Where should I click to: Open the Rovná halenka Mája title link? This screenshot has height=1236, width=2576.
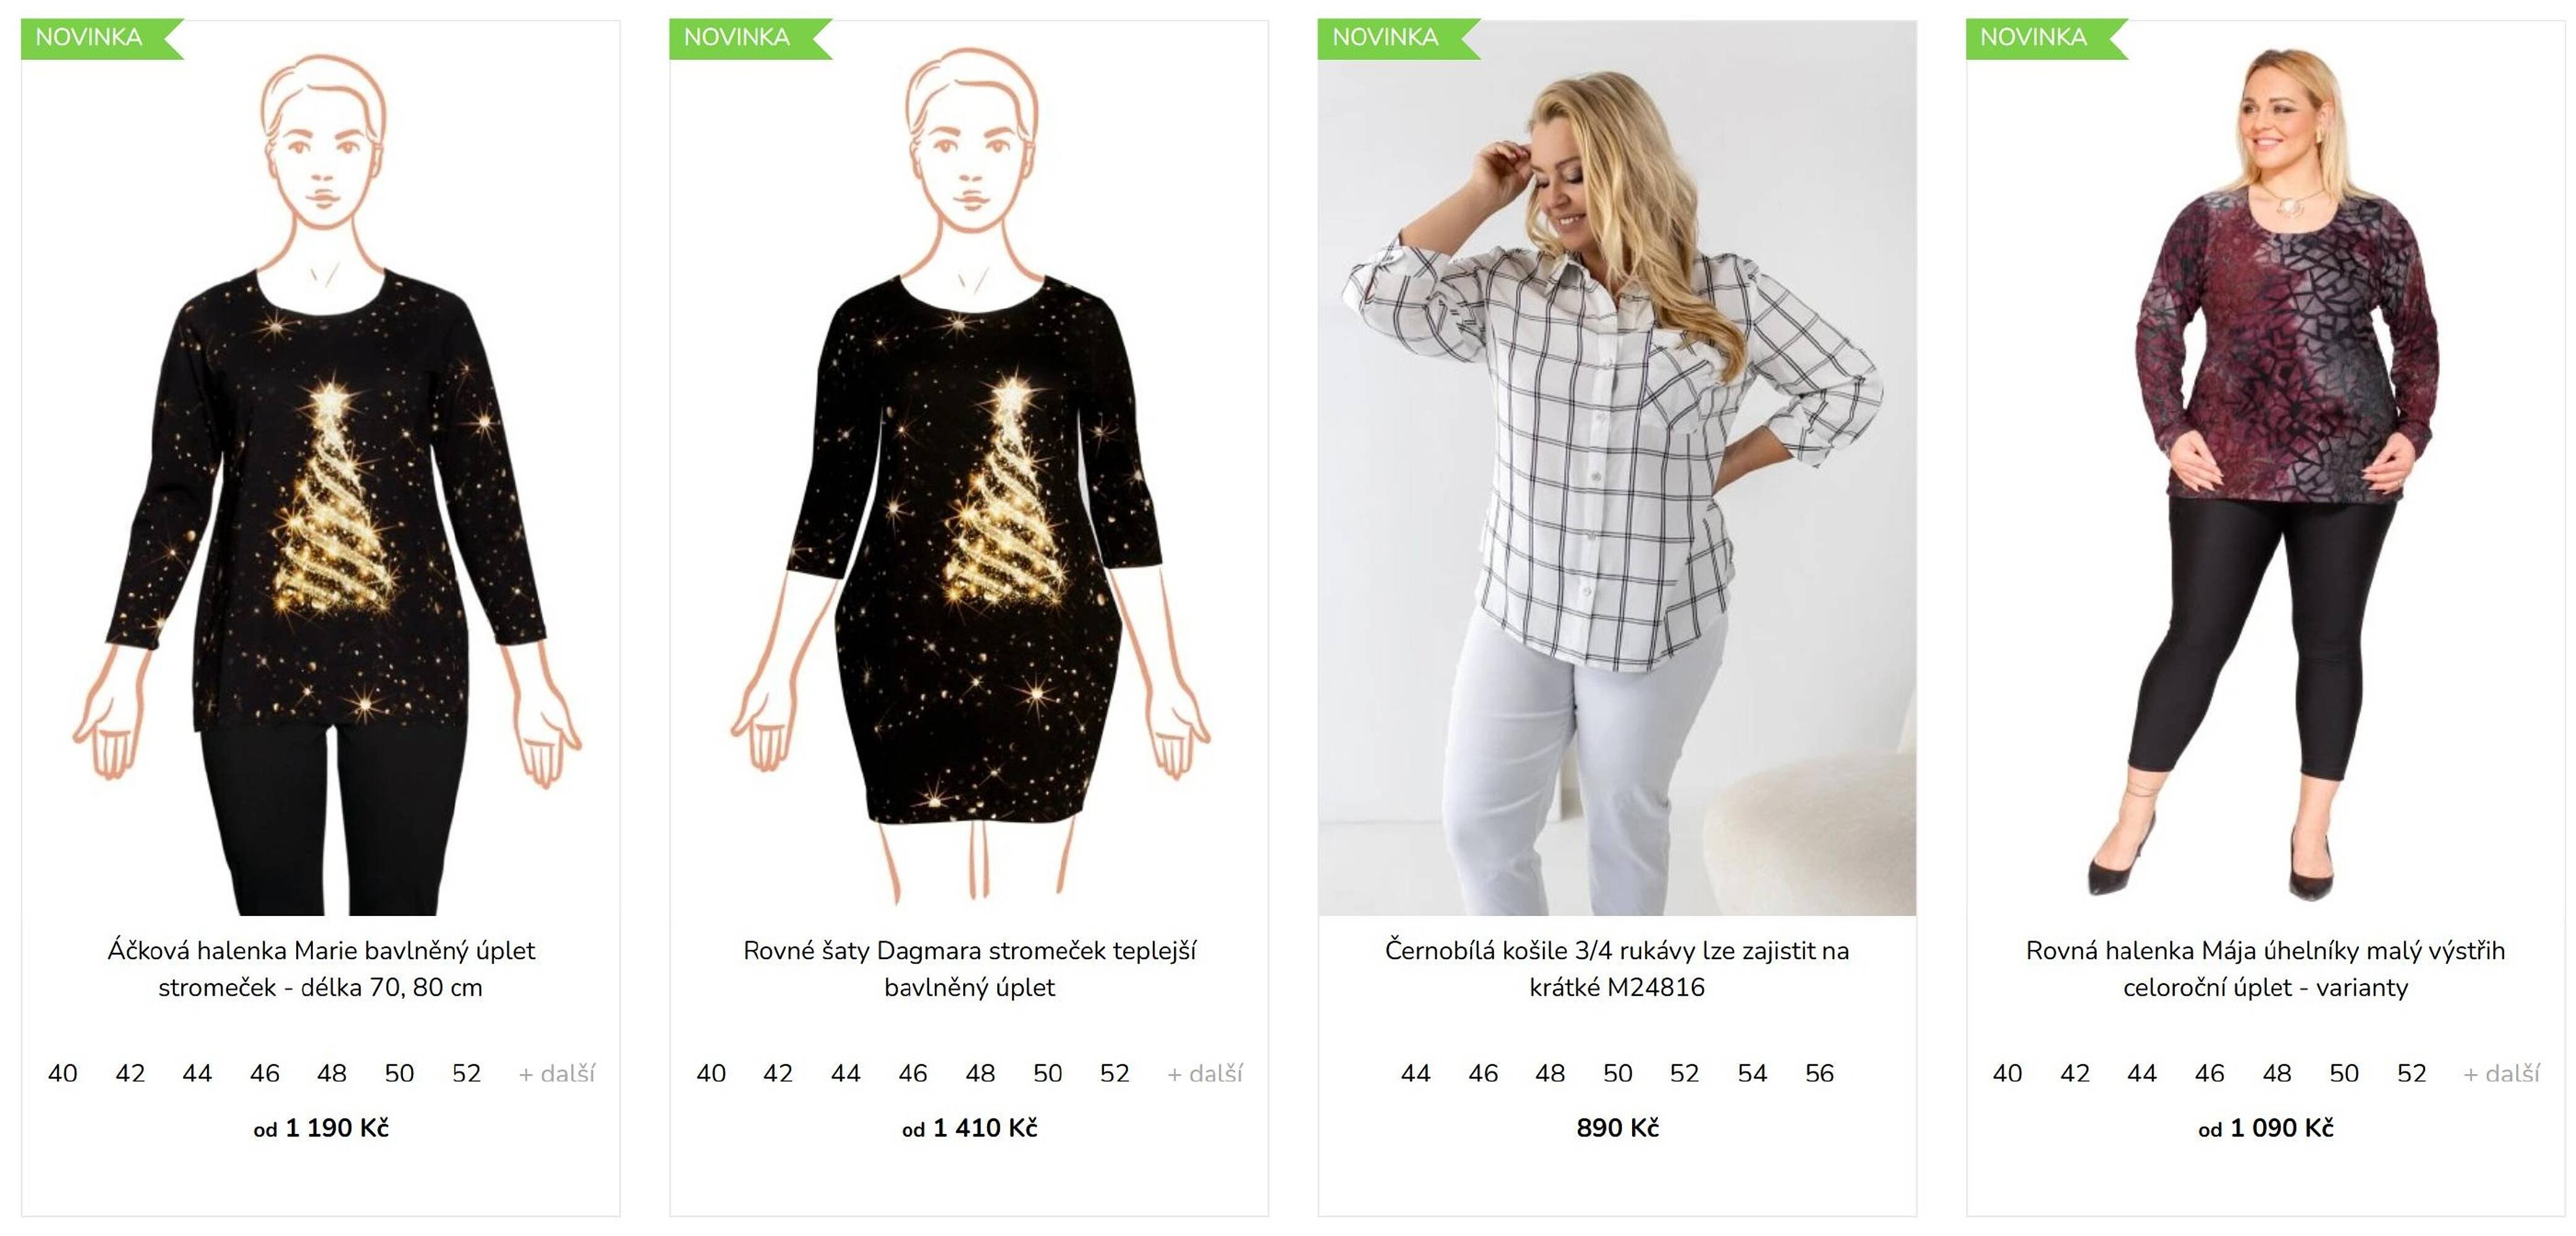click(x=2265, y=969)
